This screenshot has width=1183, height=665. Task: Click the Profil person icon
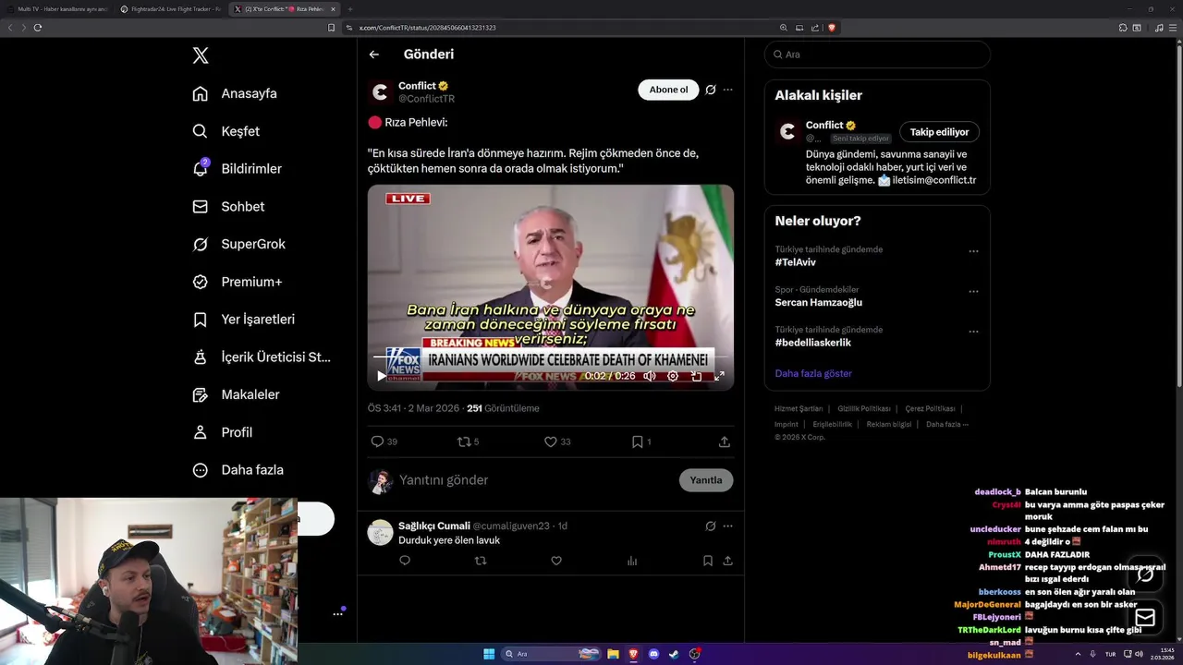200,432
